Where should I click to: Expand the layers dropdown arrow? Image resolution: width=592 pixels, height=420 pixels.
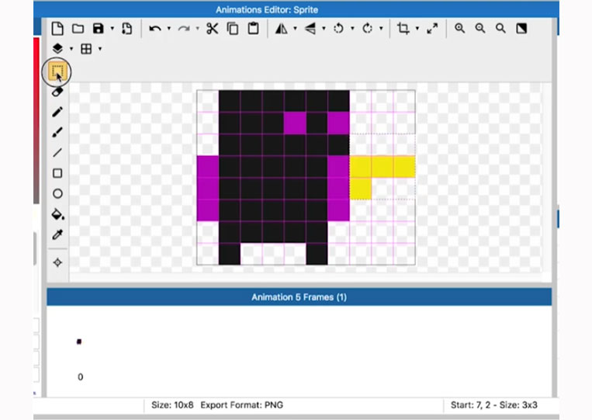[x=71, y=49]
